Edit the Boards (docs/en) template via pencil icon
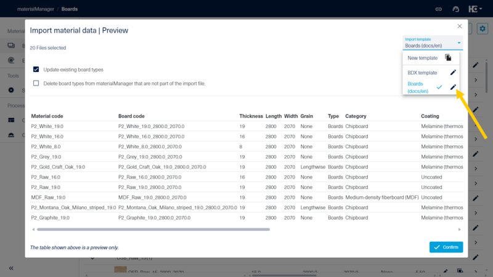The image size is (493, 277). [x=453, y=87]
